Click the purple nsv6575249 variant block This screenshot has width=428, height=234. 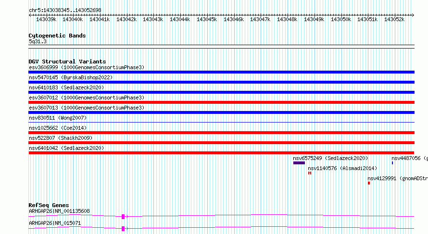pos(299,163)
